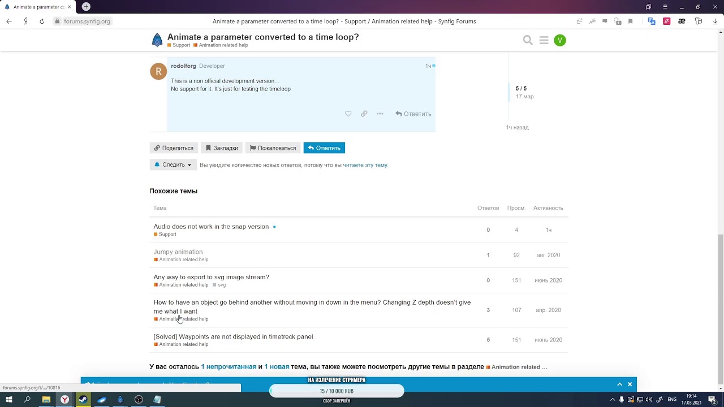Expand the collapsed reply draft panel

click(619, 384)
